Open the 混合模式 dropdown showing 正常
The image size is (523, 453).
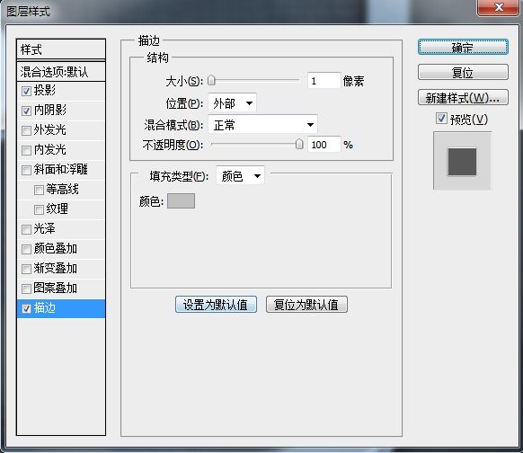point(262,125)
